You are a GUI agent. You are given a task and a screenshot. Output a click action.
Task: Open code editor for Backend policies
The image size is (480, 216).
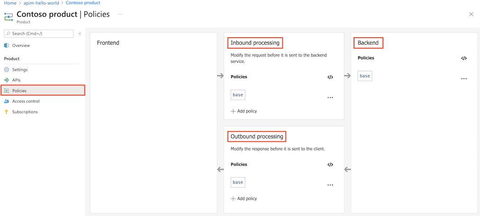click(464, 58)
